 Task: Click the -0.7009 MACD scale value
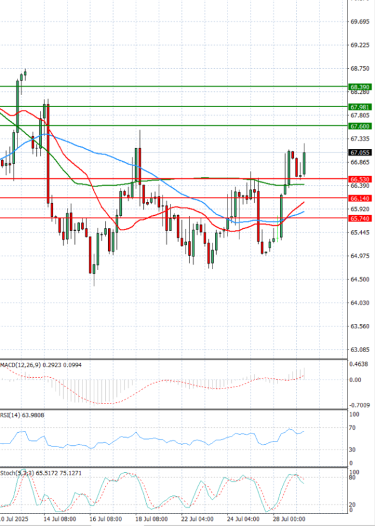(359, 405)
